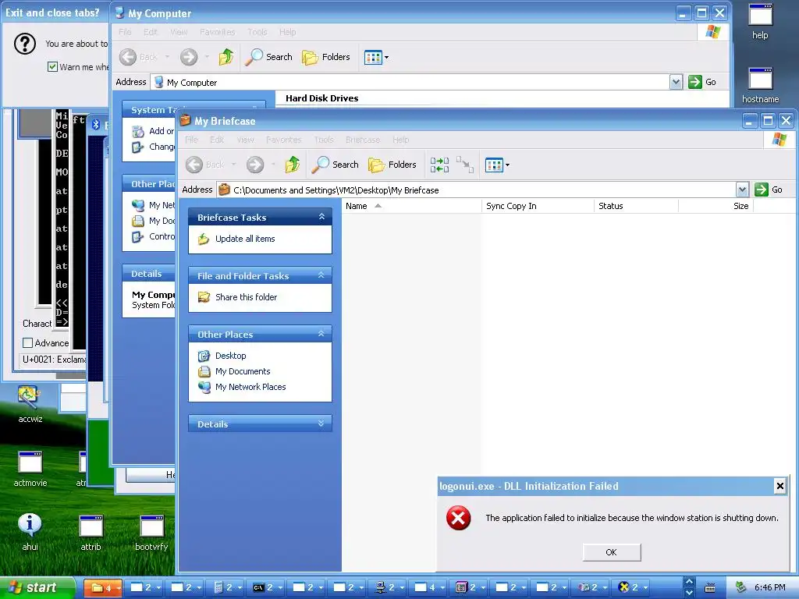
Task: Click Back arrow in My Briefcase toolbar
Action: [194, 165]
